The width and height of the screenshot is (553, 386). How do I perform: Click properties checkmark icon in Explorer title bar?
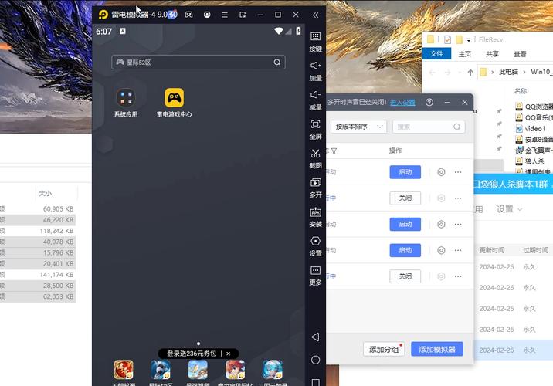pyautogui.click(x=447, y=39)
